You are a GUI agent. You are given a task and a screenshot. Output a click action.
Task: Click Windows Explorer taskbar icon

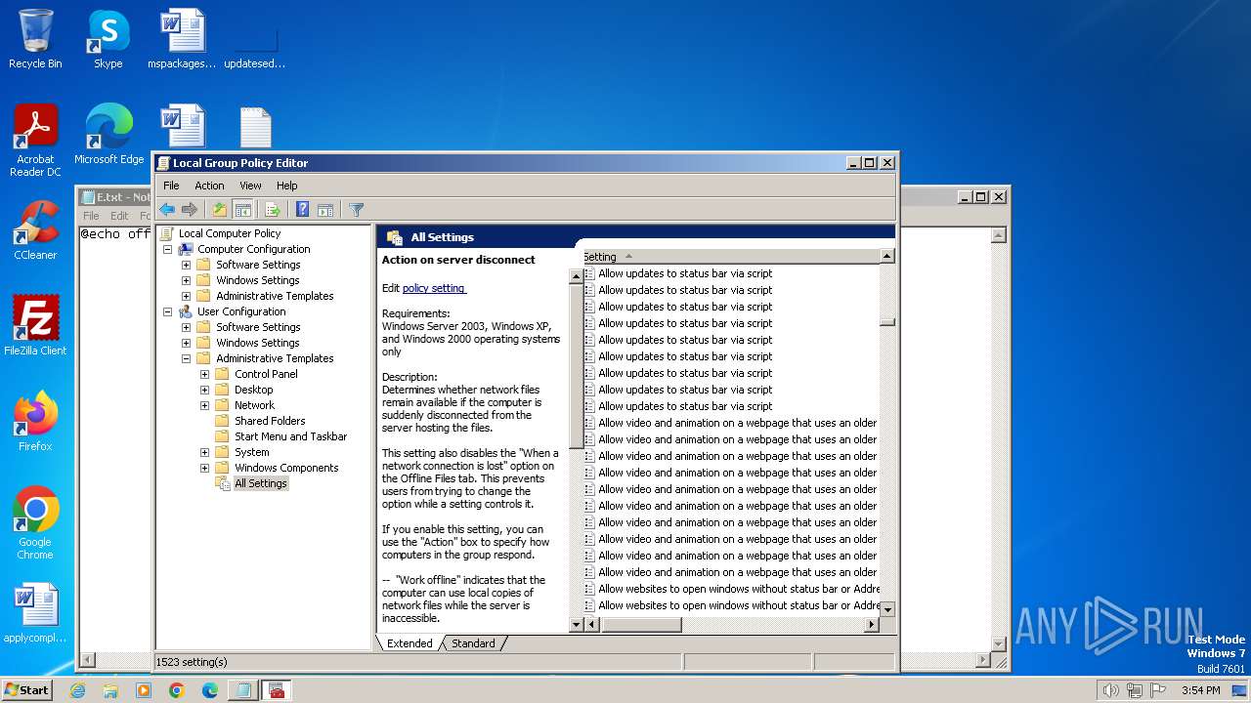110,690
